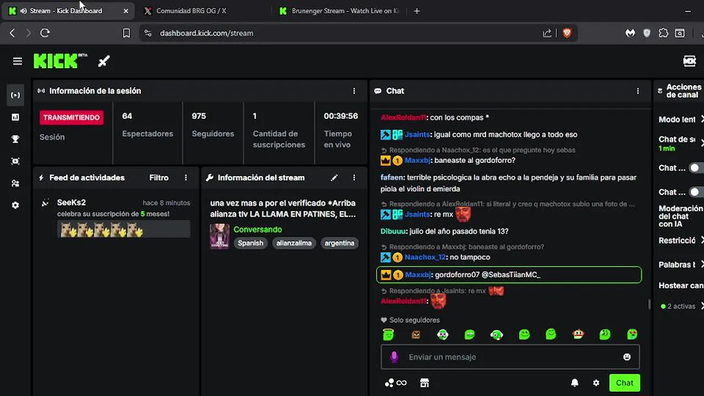Open the analytics chart icon in the sidebar
The image size is (704, 396).
(15, 117)
